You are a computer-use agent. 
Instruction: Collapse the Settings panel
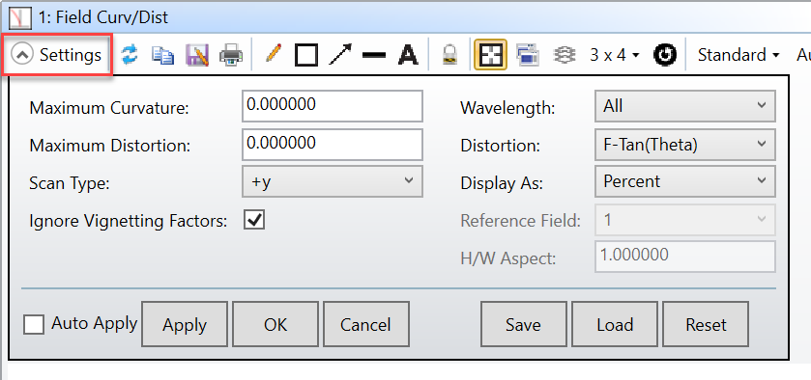click(x=57, y=55)
